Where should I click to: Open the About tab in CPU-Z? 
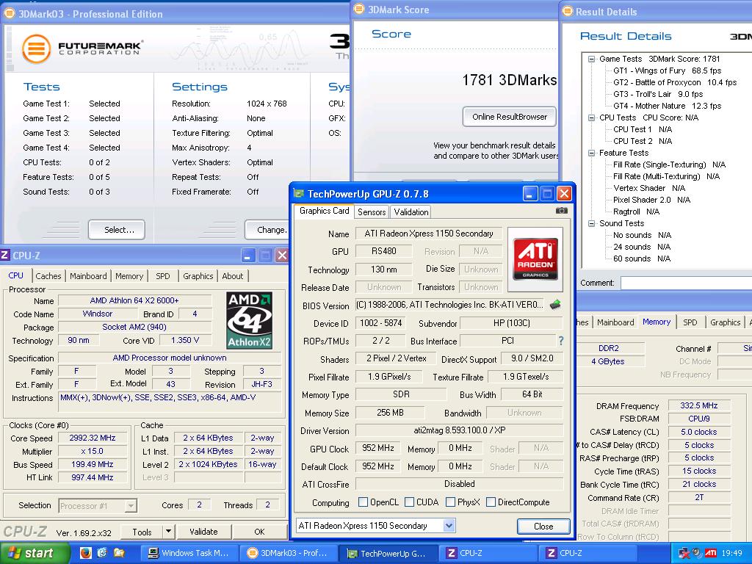pos(233,276)
